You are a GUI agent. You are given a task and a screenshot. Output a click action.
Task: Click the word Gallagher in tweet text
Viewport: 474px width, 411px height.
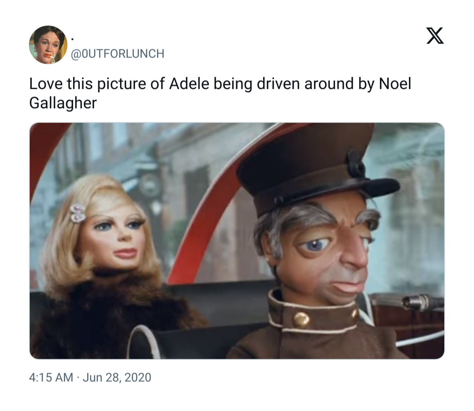pos(63,103)
